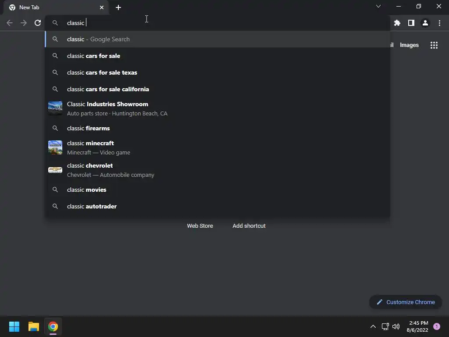Show hidden system tray icons
This screenshot has width=449, height=337.
tap(373, 326)
